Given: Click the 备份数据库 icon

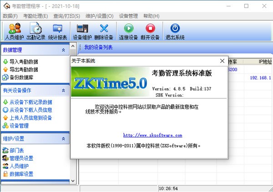Looking at the screenshot, I should (x=5, y=77).
